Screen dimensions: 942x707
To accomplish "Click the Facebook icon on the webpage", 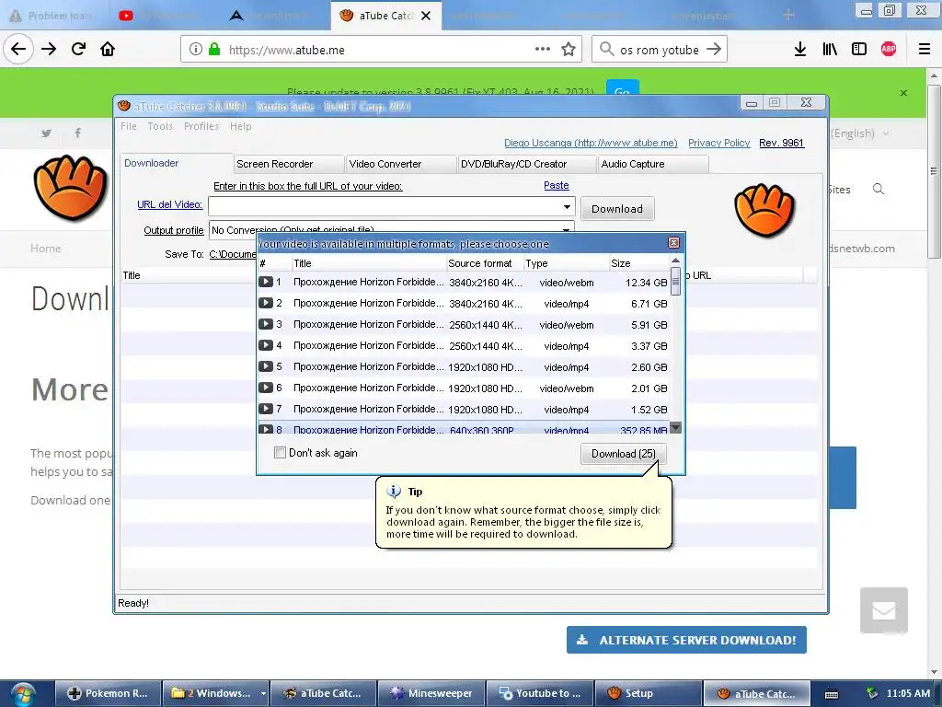I will 77,133.
